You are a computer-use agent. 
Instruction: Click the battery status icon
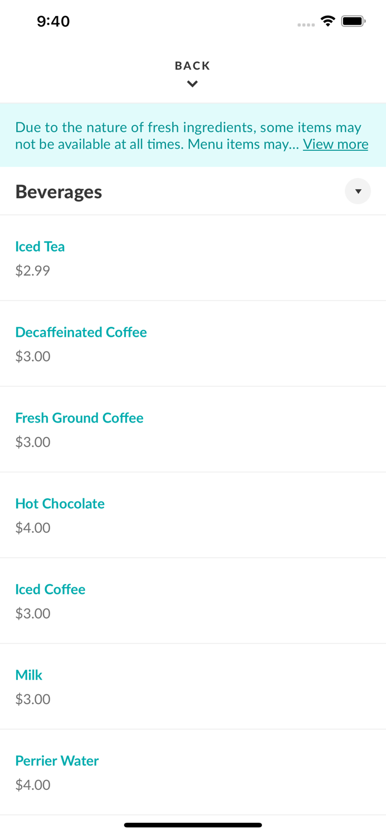click(353, 21)
